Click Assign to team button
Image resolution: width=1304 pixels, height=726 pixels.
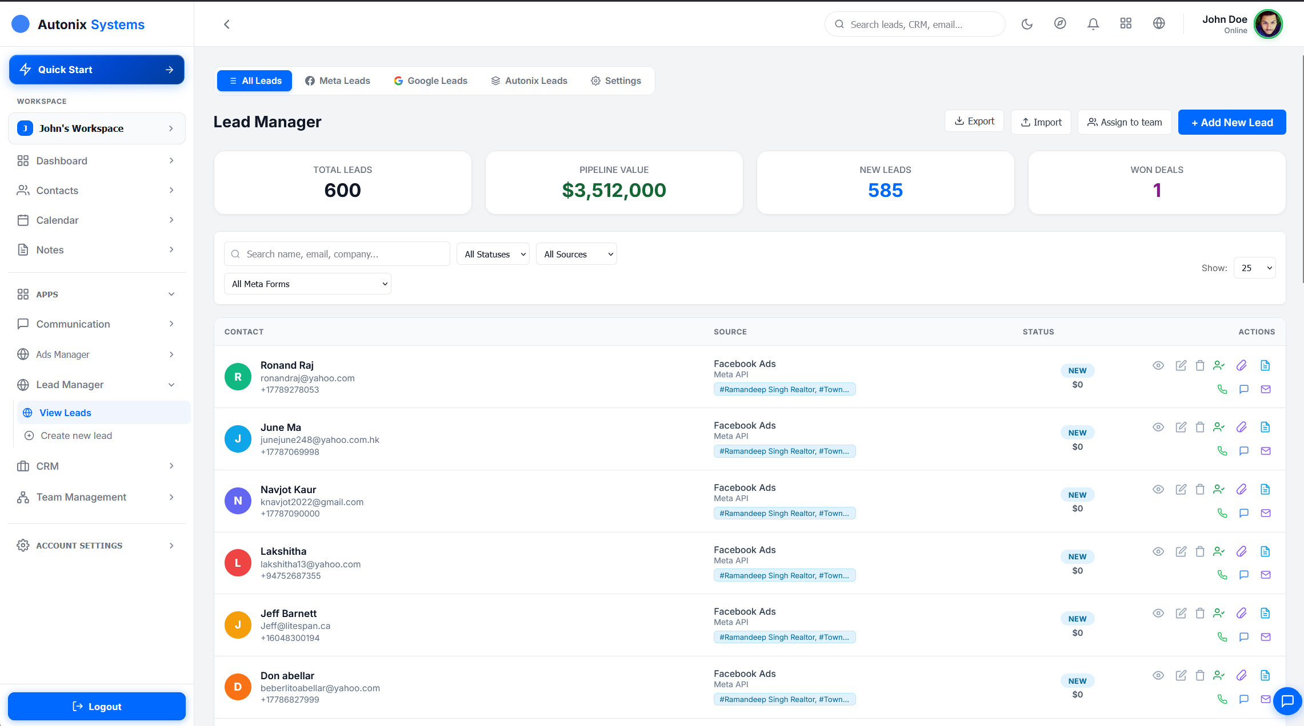point(1125,122)
